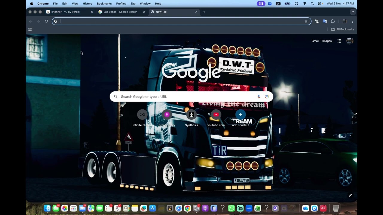Reload the current page
Viewport: 383px width, 215px height.
pos(46,21)
